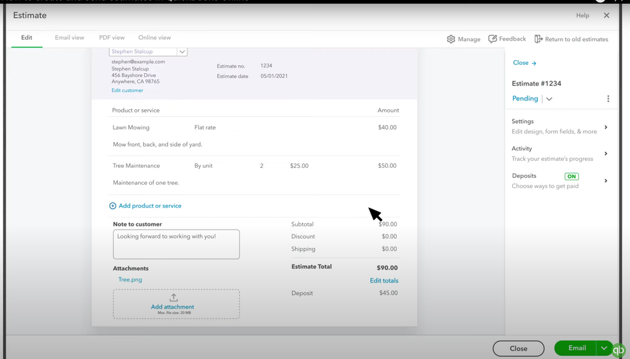Switch to the Online view tab
630x359 pixels.
tap(155, 37)
